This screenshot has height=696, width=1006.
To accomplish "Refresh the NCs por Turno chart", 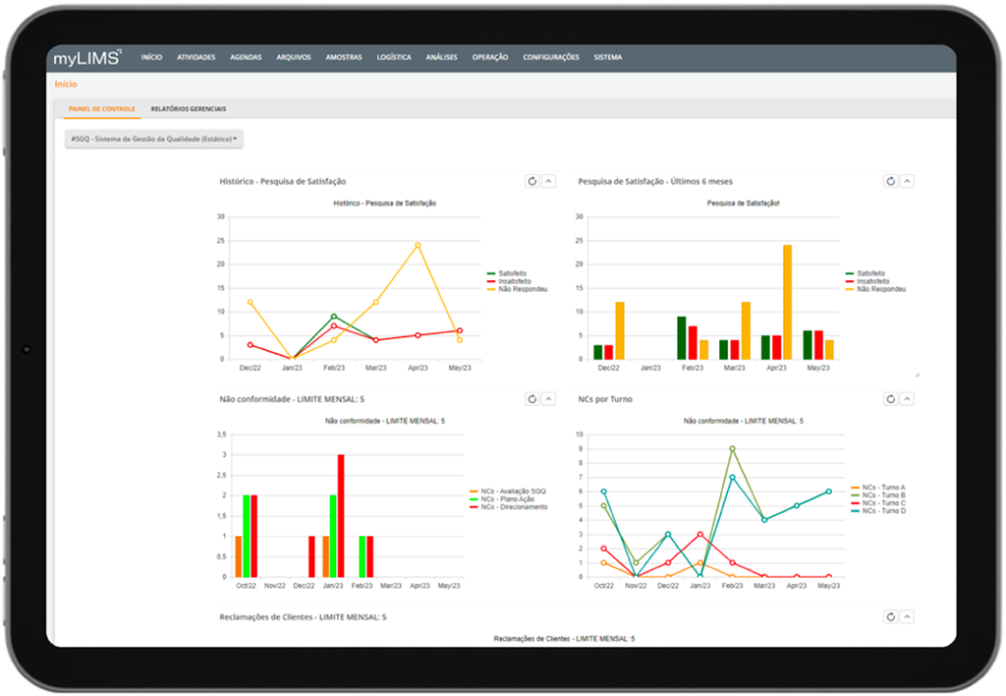I will pos(890,399).
